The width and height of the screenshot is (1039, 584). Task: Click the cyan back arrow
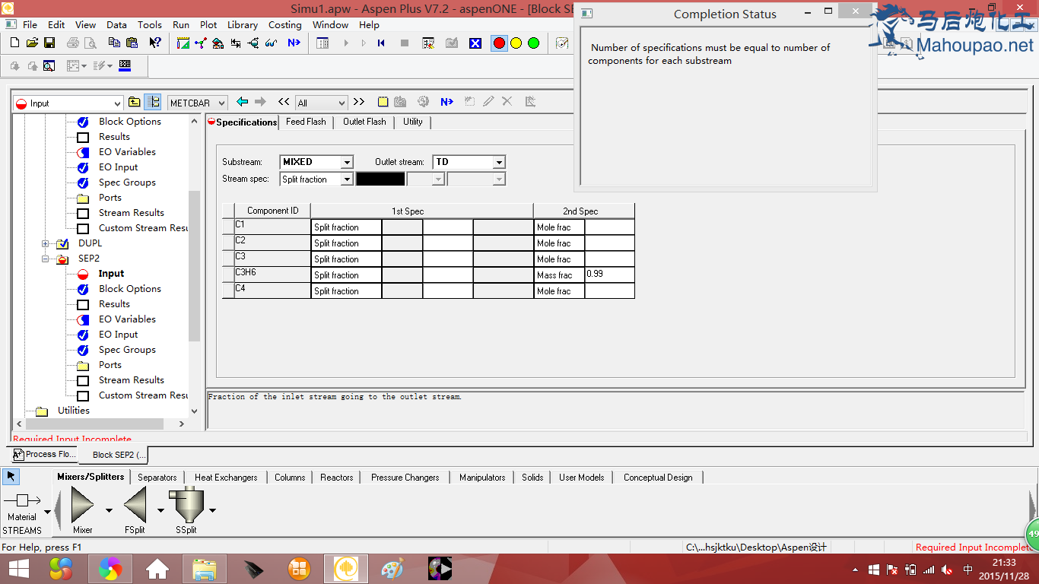pos(243,102)
